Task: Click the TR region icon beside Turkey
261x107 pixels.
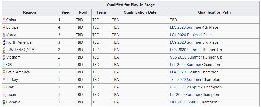Action: coord(4,80)
